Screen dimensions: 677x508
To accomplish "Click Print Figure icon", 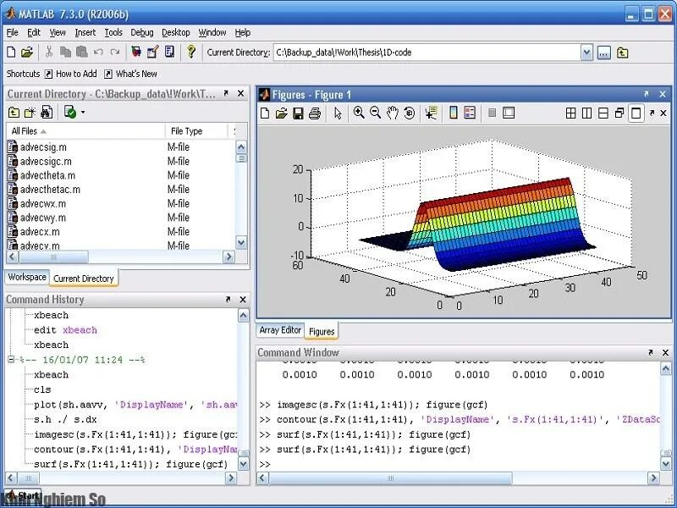I will coord(315,113).
